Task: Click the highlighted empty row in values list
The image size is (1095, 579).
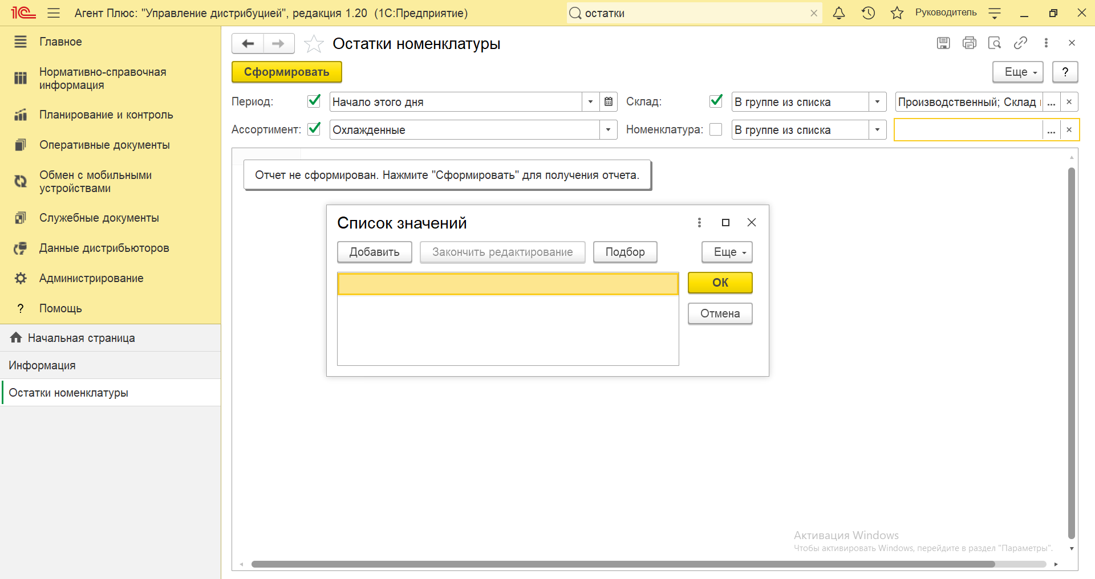Action: [x=508, y=284]
